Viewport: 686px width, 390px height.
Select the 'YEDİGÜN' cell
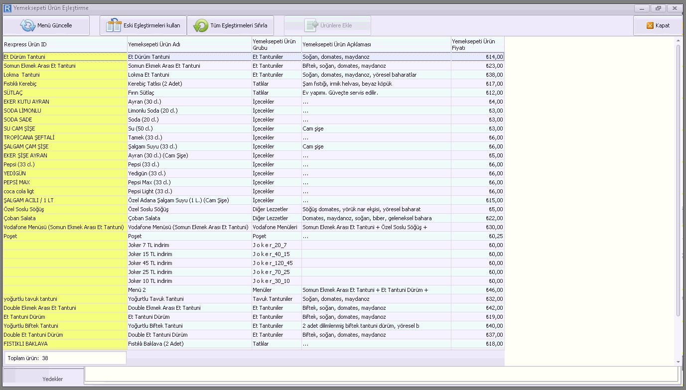pos(65,173)
